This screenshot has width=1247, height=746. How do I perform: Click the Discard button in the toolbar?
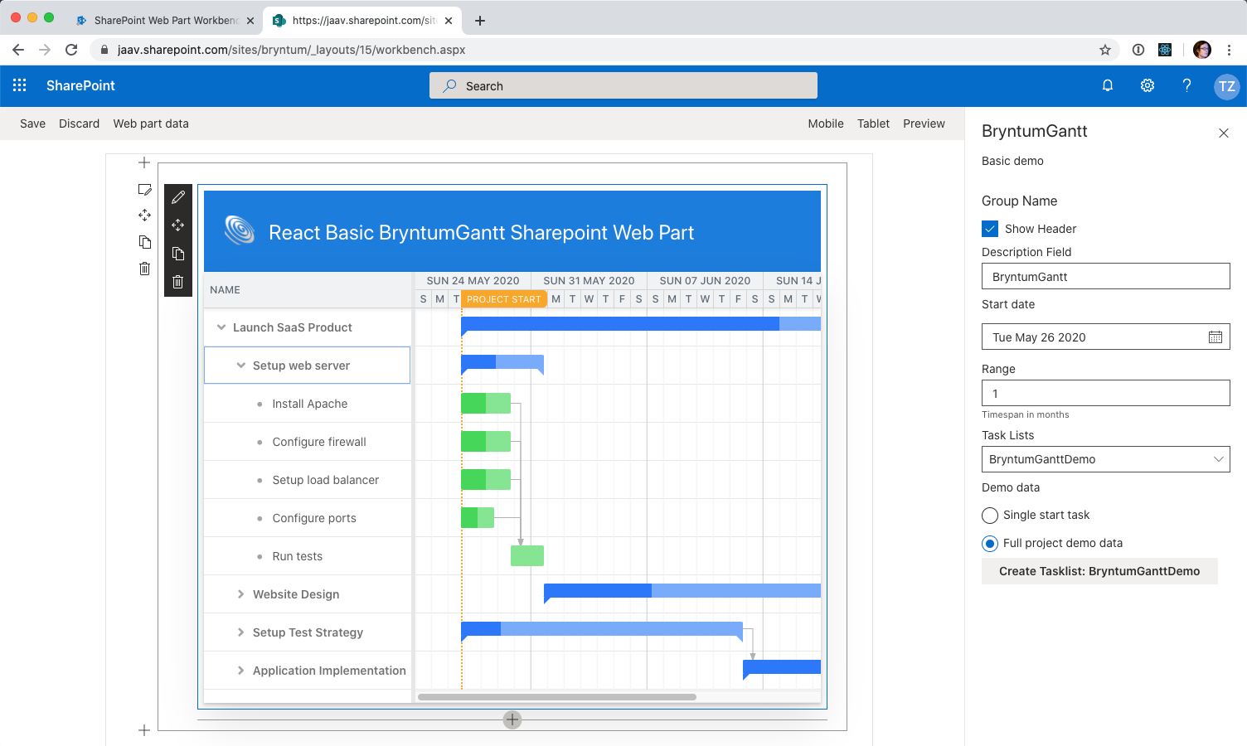tap(79, 124)
